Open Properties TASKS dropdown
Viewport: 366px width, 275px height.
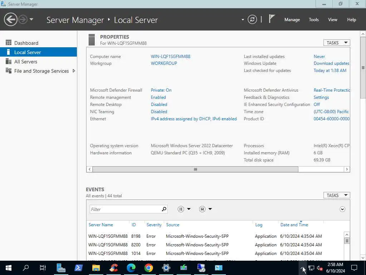tap(337, 43)
